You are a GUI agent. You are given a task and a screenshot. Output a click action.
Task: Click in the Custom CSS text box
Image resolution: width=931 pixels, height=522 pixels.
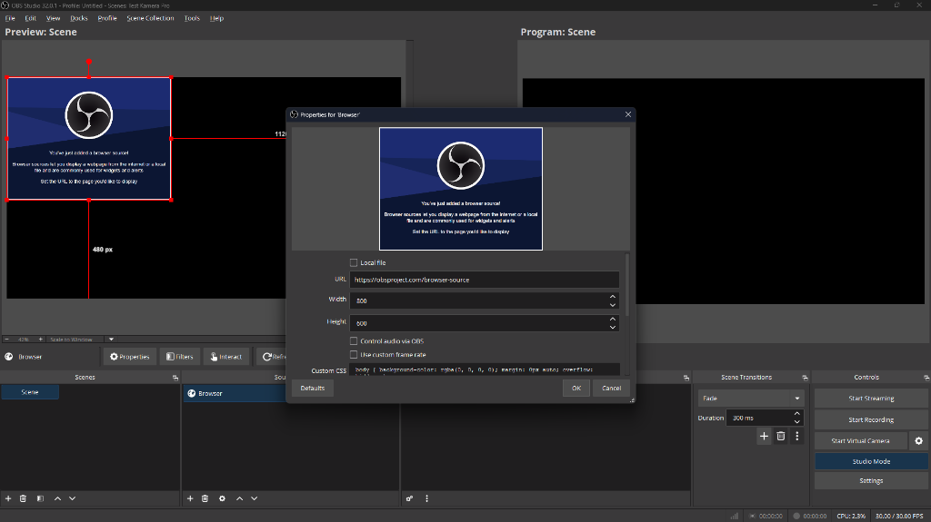[x=485, y=369]
